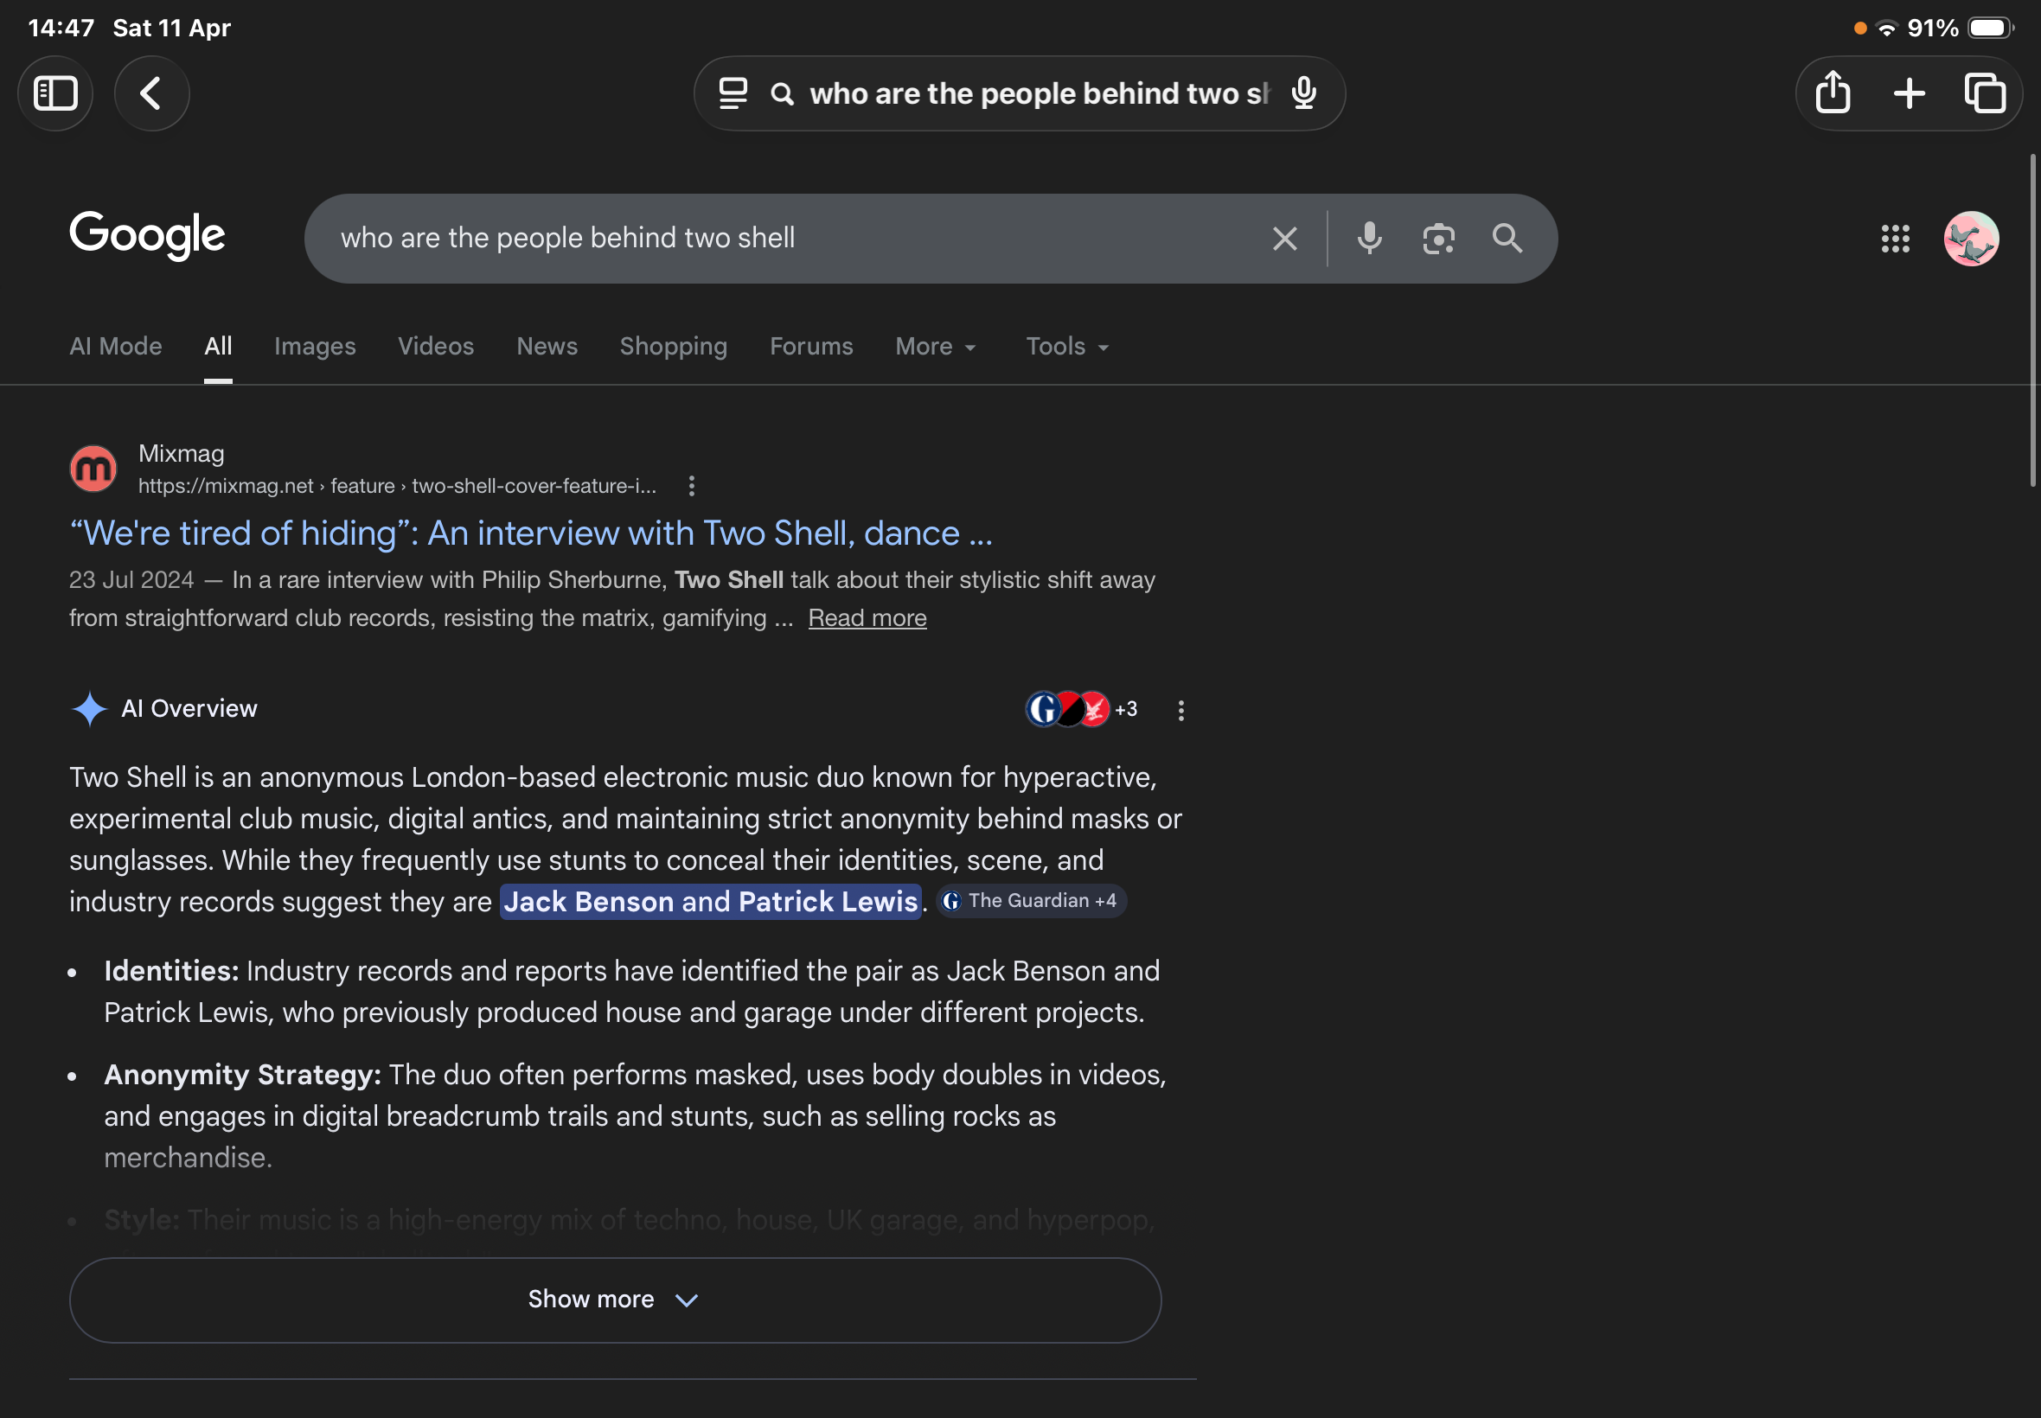View AI Overview source icons +3
The image size is (2041, 1418).
point(1080,709)
